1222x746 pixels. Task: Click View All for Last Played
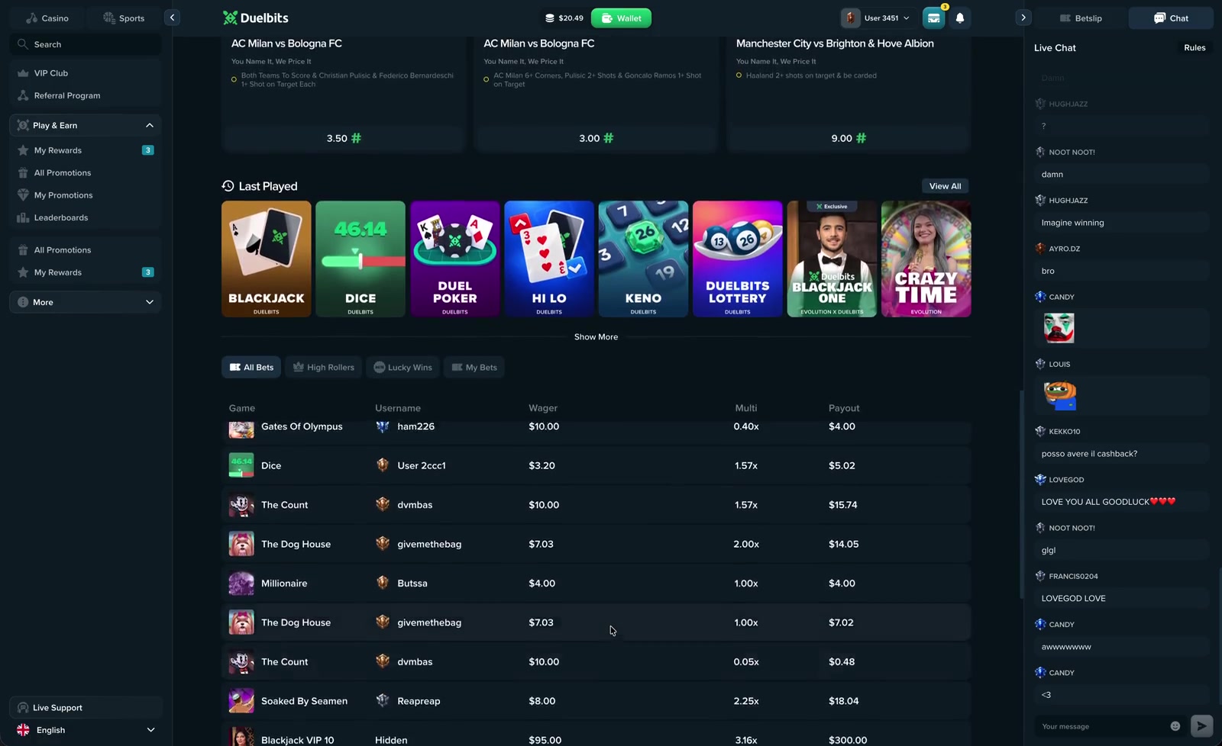click(x=945, y=186)
